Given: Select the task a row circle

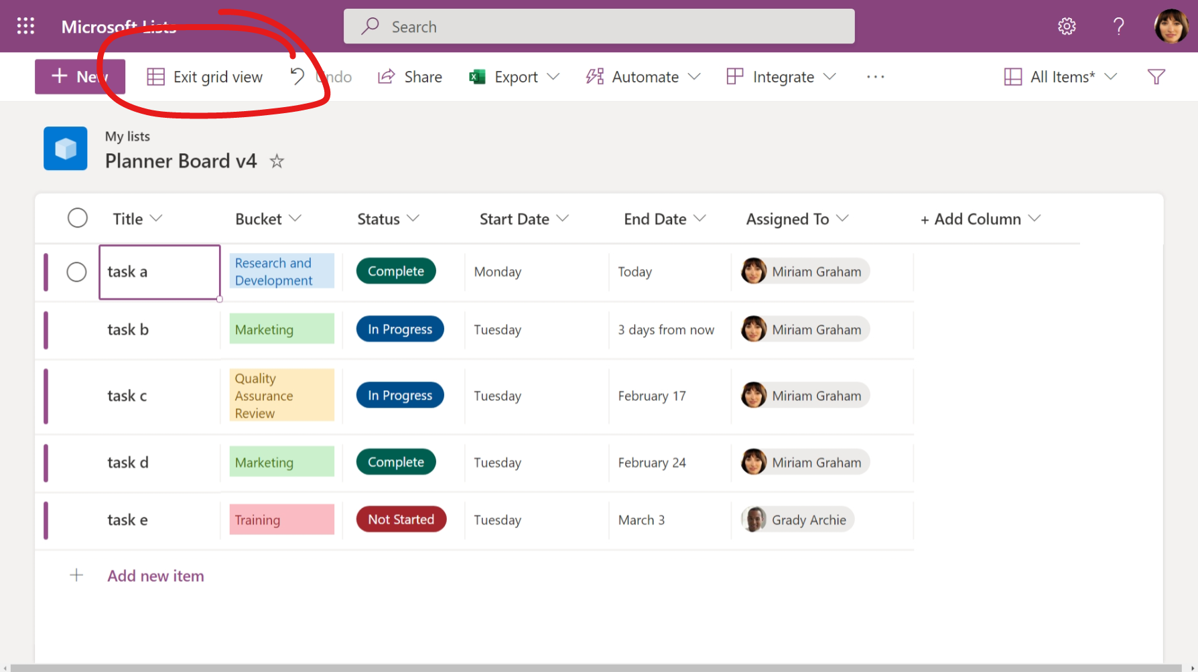Looking at the screenshot, I should [x=76, y=272].
